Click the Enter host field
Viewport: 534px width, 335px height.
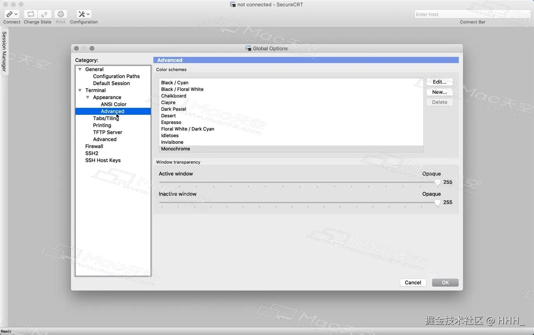[x=473, y=14]
